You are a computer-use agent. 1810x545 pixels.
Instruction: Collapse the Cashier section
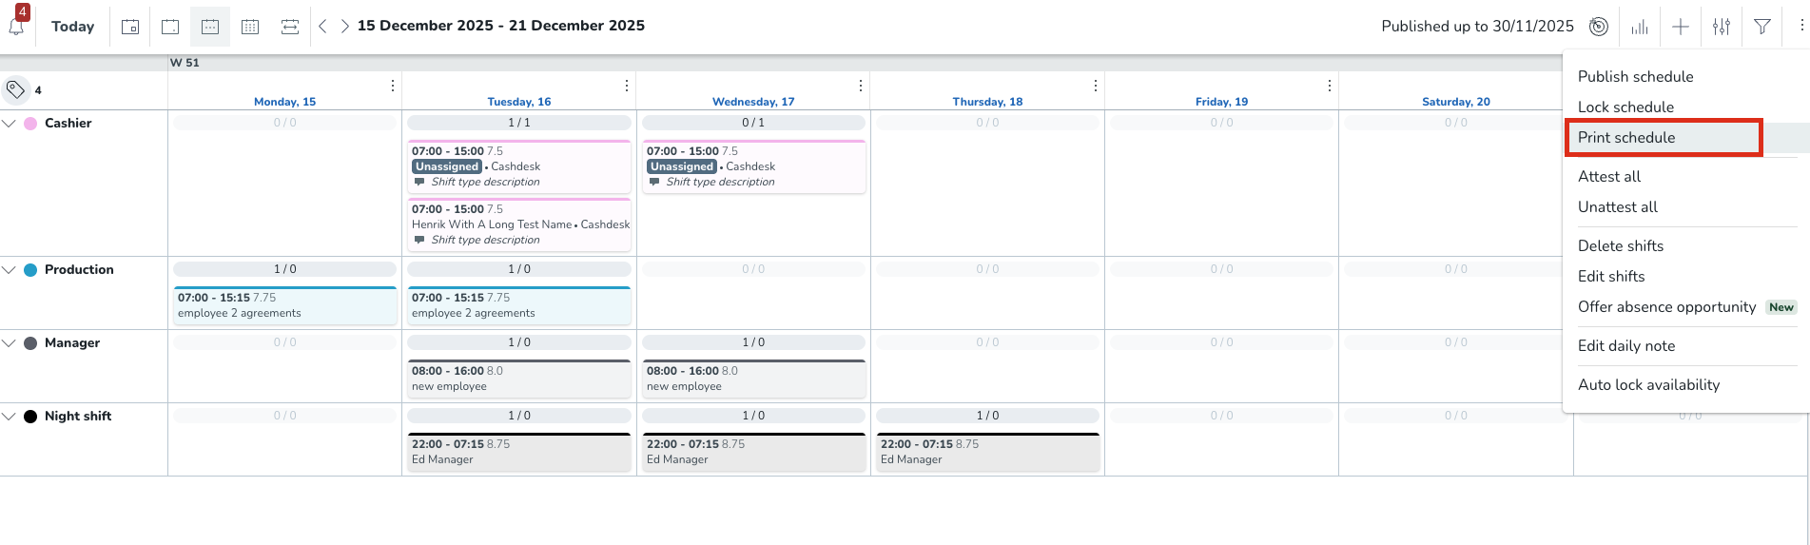point(10,124)
